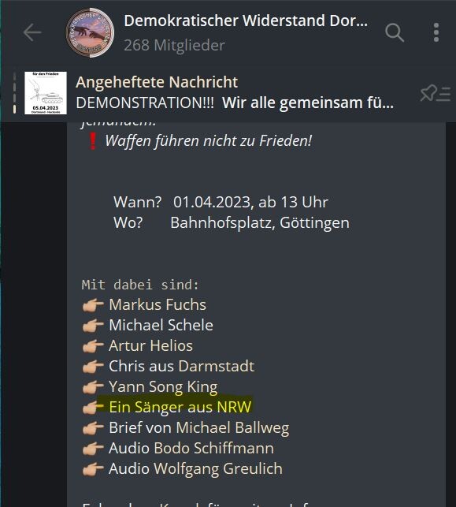Click the pointing hand before Audio Wolfgang Greulich
456x507 pixels.
click(x=93, y=469)
